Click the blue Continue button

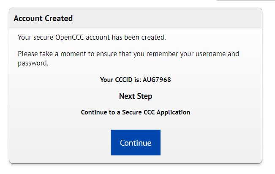136,142
